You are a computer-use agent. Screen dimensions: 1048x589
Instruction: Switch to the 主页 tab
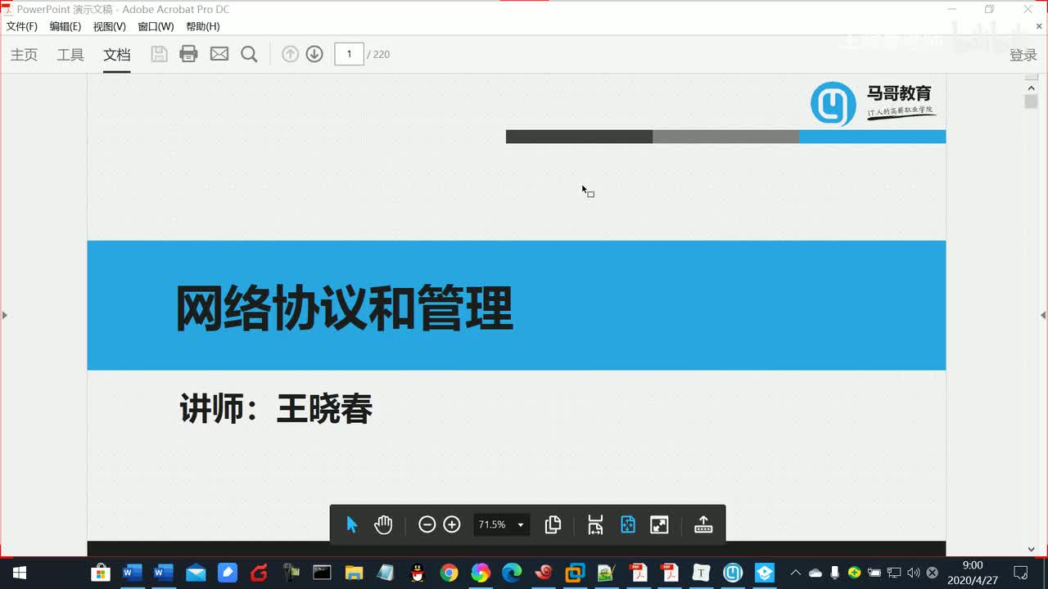[24, 55]
